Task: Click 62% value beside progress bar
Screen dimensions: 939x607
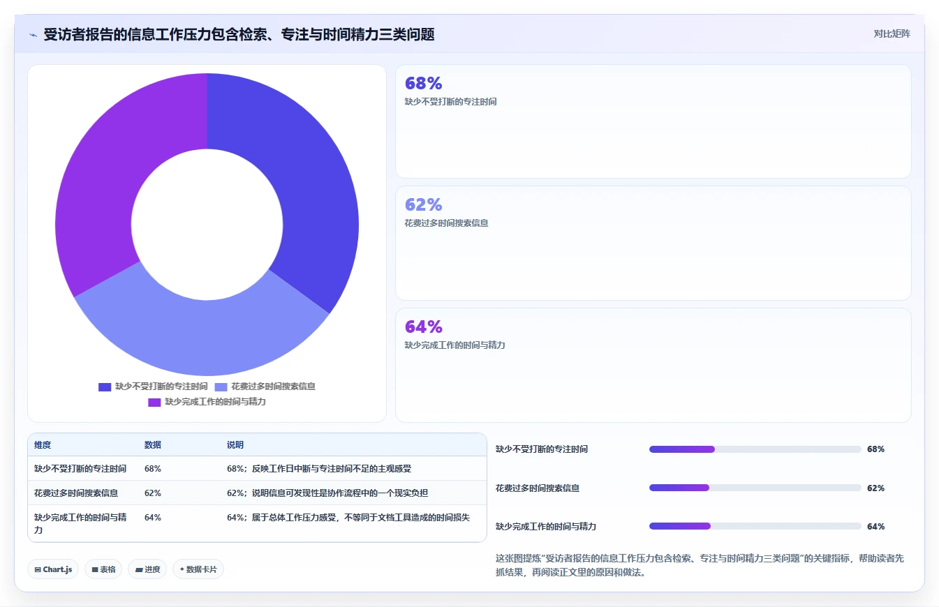Action: click(875, 488)
